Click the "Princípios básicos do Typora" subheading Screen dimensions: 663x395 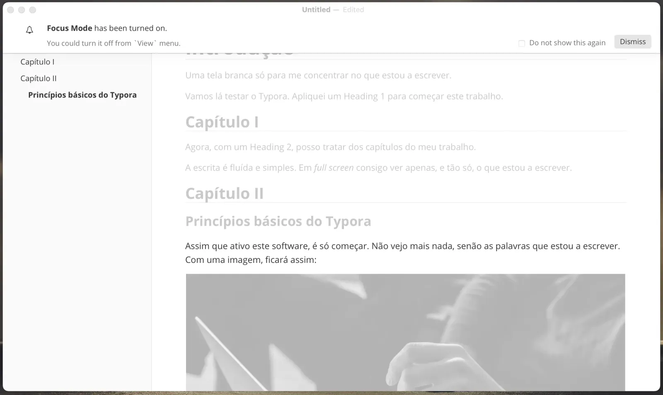pos(278,221)
